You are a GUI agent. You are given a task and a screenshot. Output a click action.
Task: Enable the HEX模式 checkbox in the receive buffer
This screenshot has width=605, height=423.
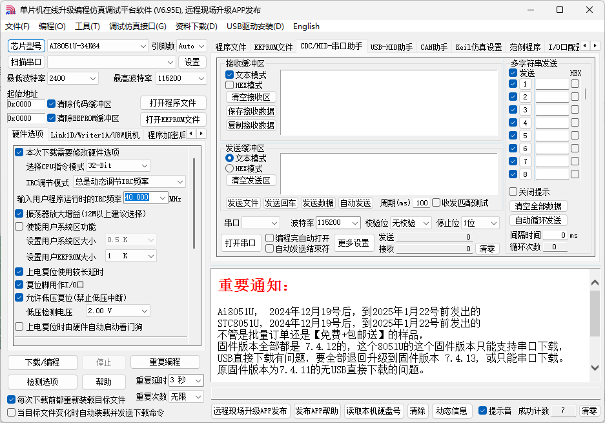(x=230, y=85)
